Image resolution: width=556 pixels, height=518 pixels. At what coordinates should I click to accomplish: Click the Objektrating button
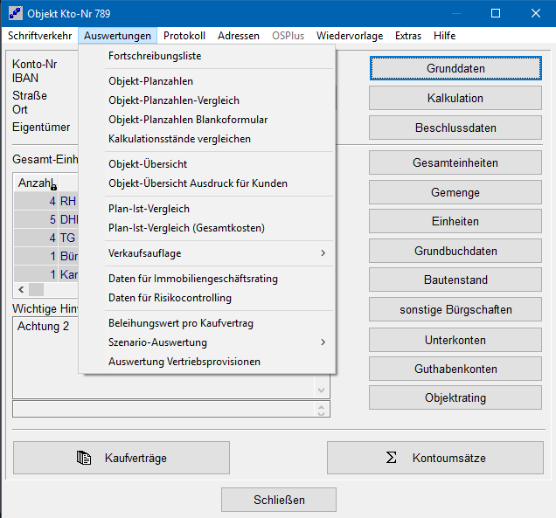[455, 397]
